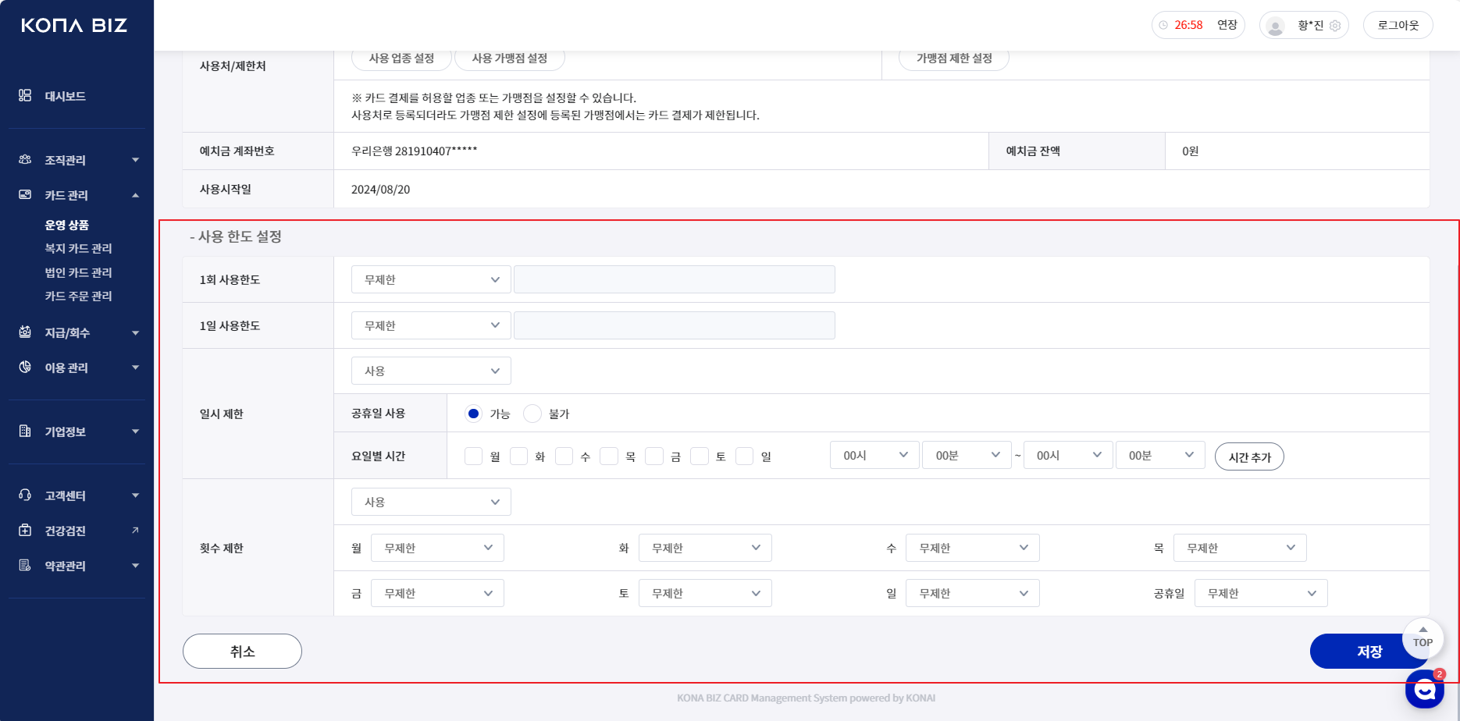Open the 공휴일 횟수 제한 dropdown
The image size is (1460, 721).
[x=1261, y=593]
